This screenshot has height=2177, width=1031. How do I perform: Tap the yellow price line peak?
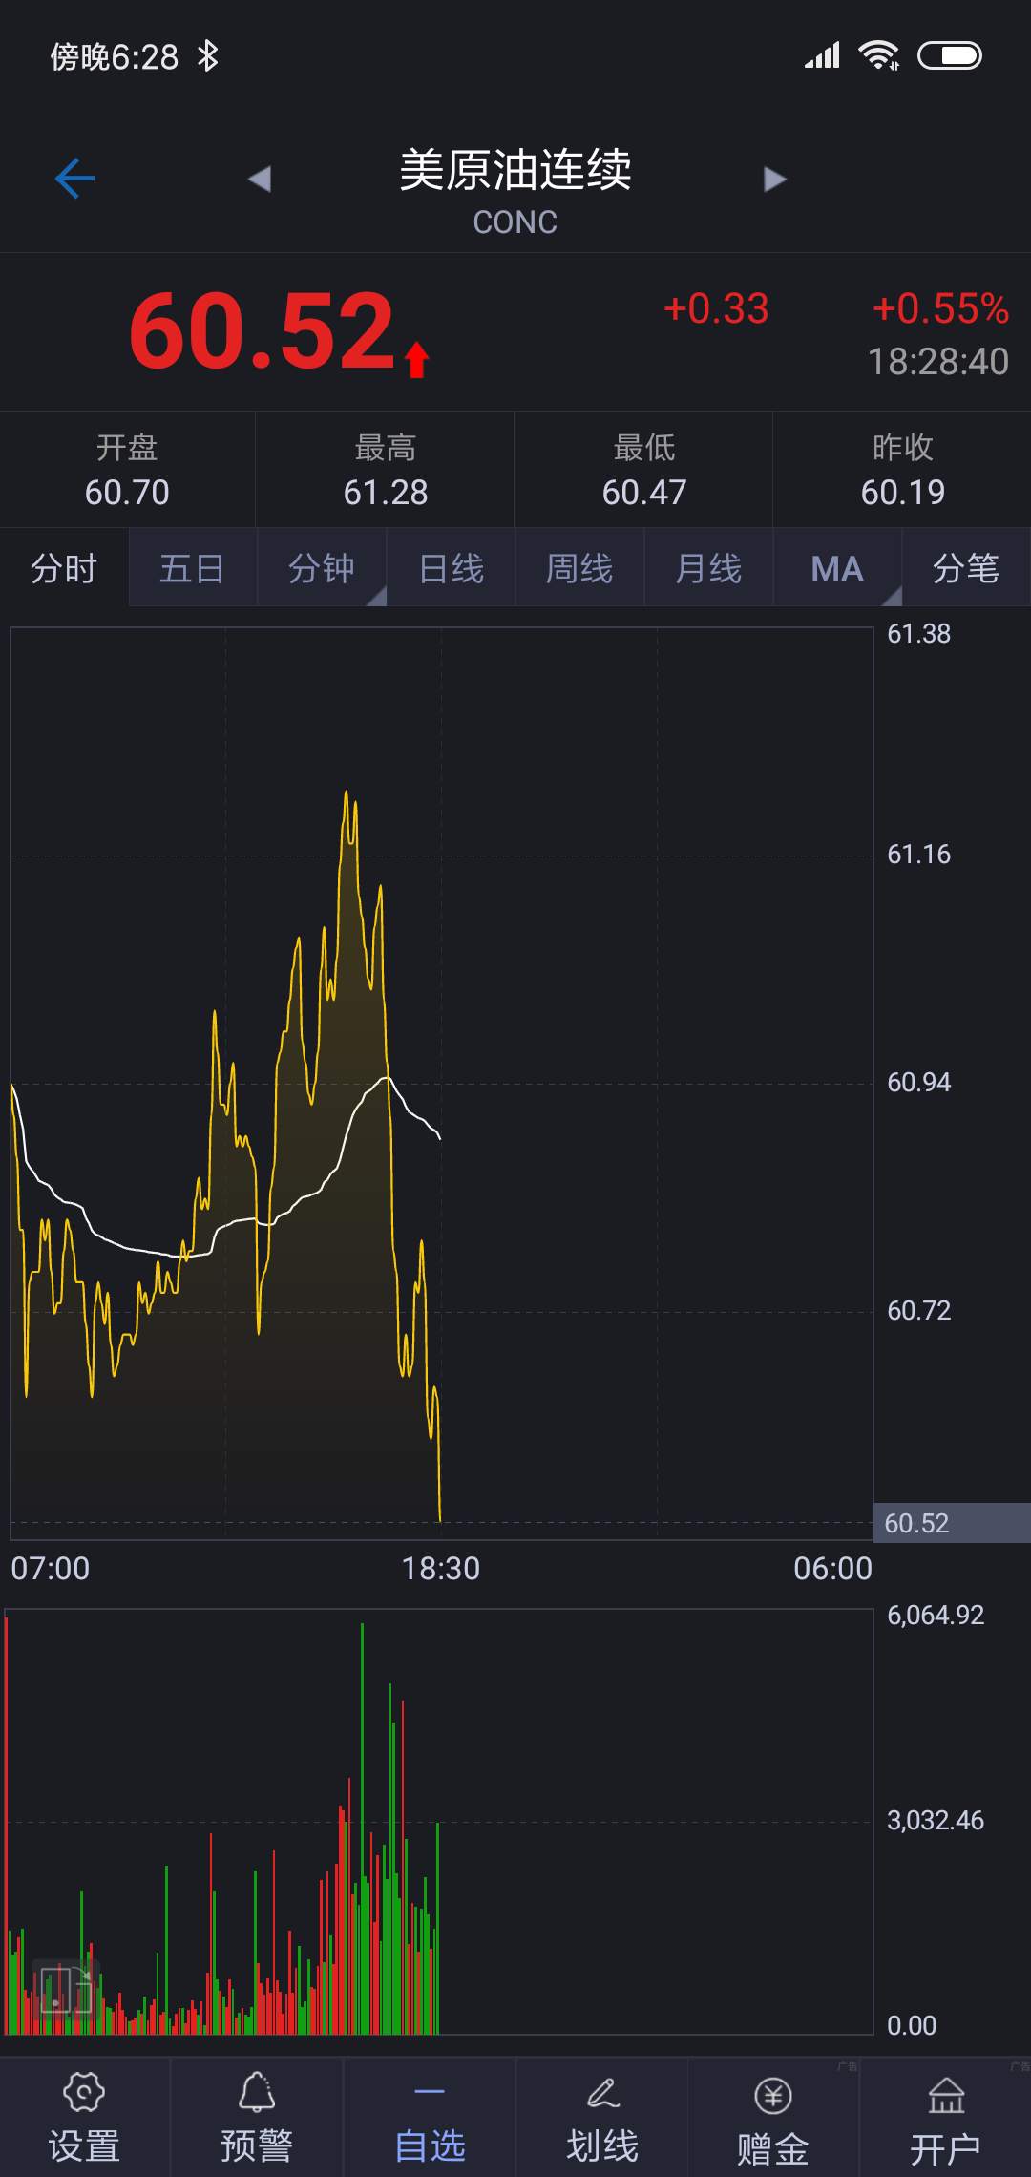[347, 793]
